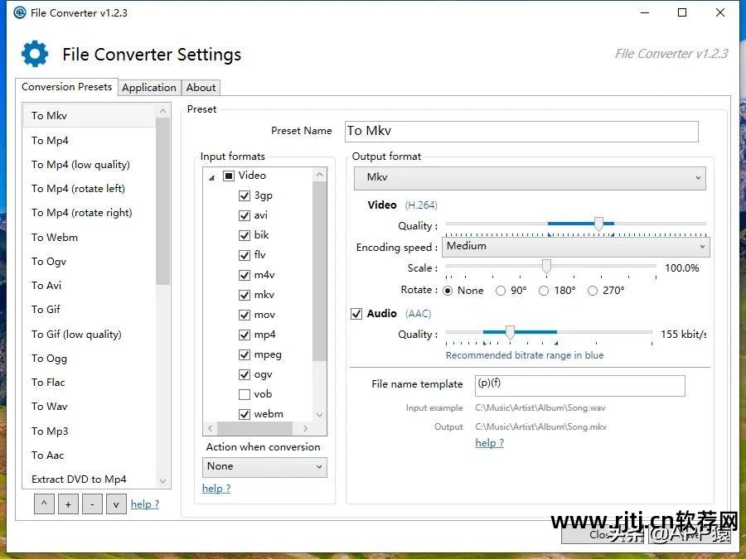The width and height of the screenshot is (746, 559).
Task: Open help link below preset list buttons
Action: point(145,504)
